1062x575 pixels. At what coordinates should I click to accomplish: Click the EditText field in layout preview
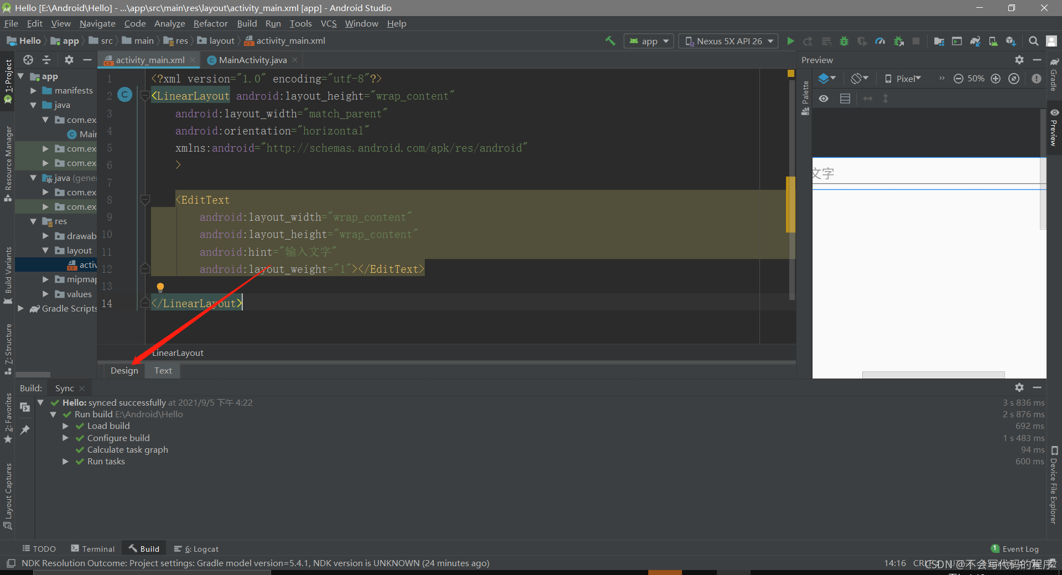pos(929,173)
